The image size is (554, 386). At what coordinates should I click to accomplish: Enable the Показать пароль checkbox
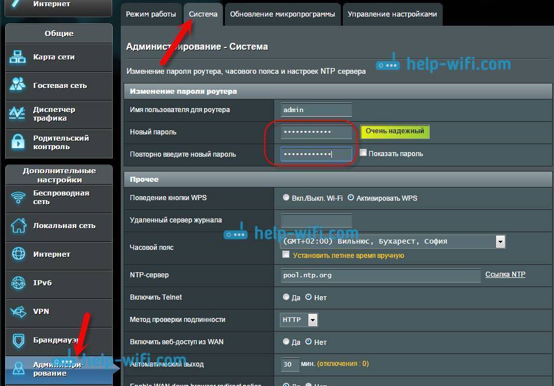pos(363,153)
